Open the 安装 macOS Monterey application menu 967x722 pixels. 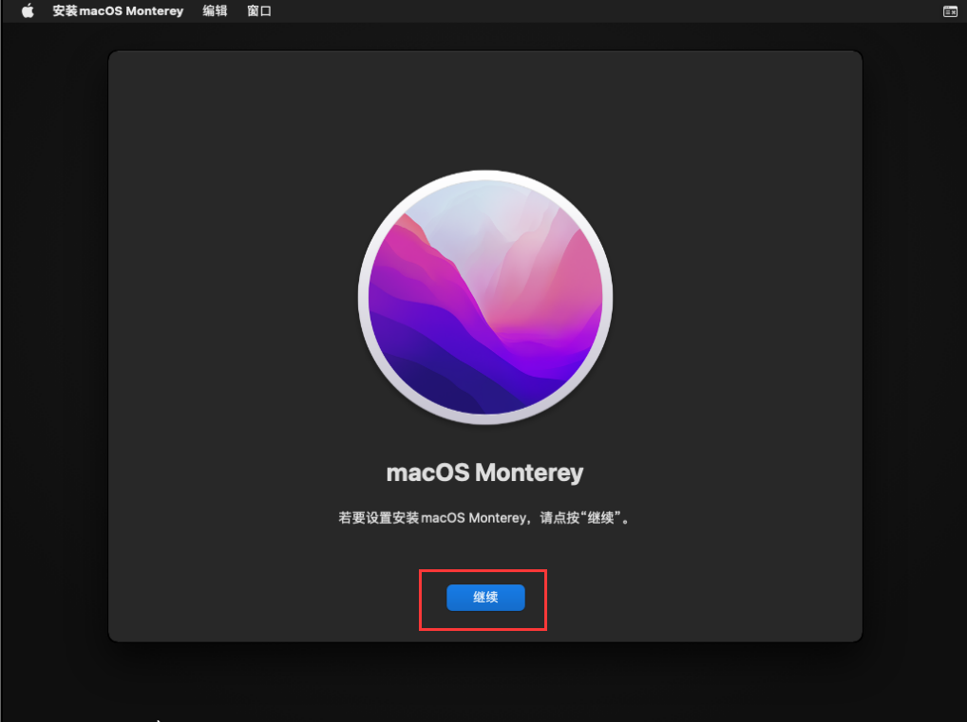tap(117, 10)
